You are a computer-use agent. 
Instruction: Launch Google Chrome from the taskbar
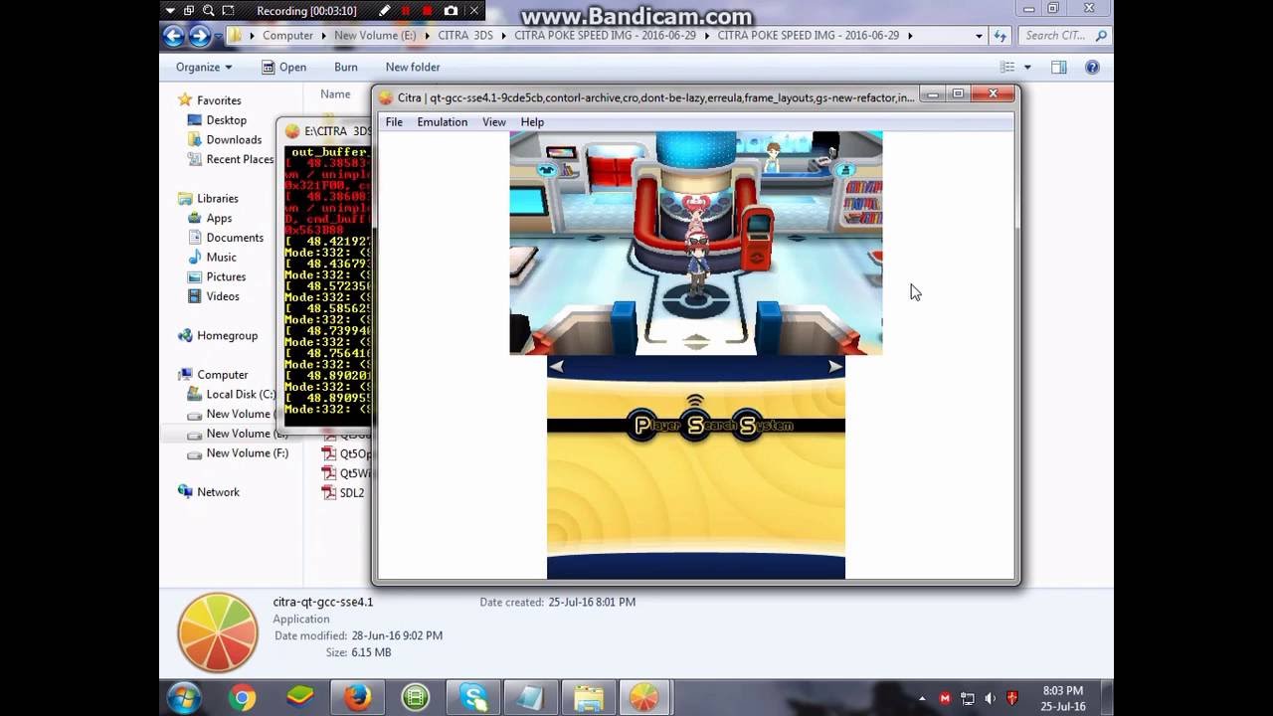tap(242, 698)
